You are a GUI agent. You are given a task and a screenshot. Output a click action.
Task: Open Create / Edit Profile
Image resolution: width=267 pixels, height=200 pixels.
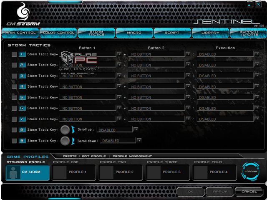84,156
